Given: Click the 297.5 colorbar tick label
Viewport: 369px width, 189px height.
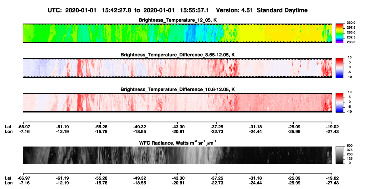Looking at the screenshot, I should 351,28.
